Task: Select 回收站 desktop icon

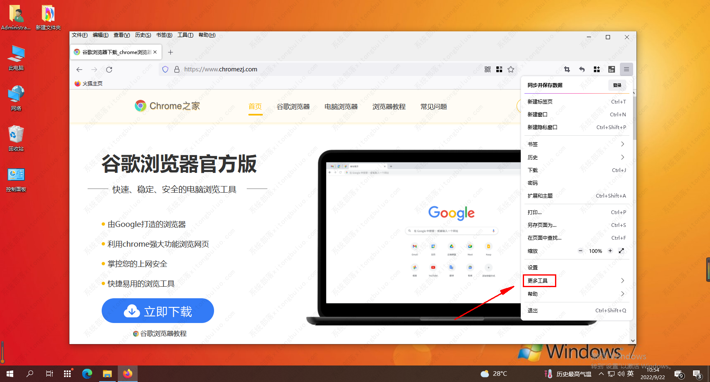Action: (16, 139)
